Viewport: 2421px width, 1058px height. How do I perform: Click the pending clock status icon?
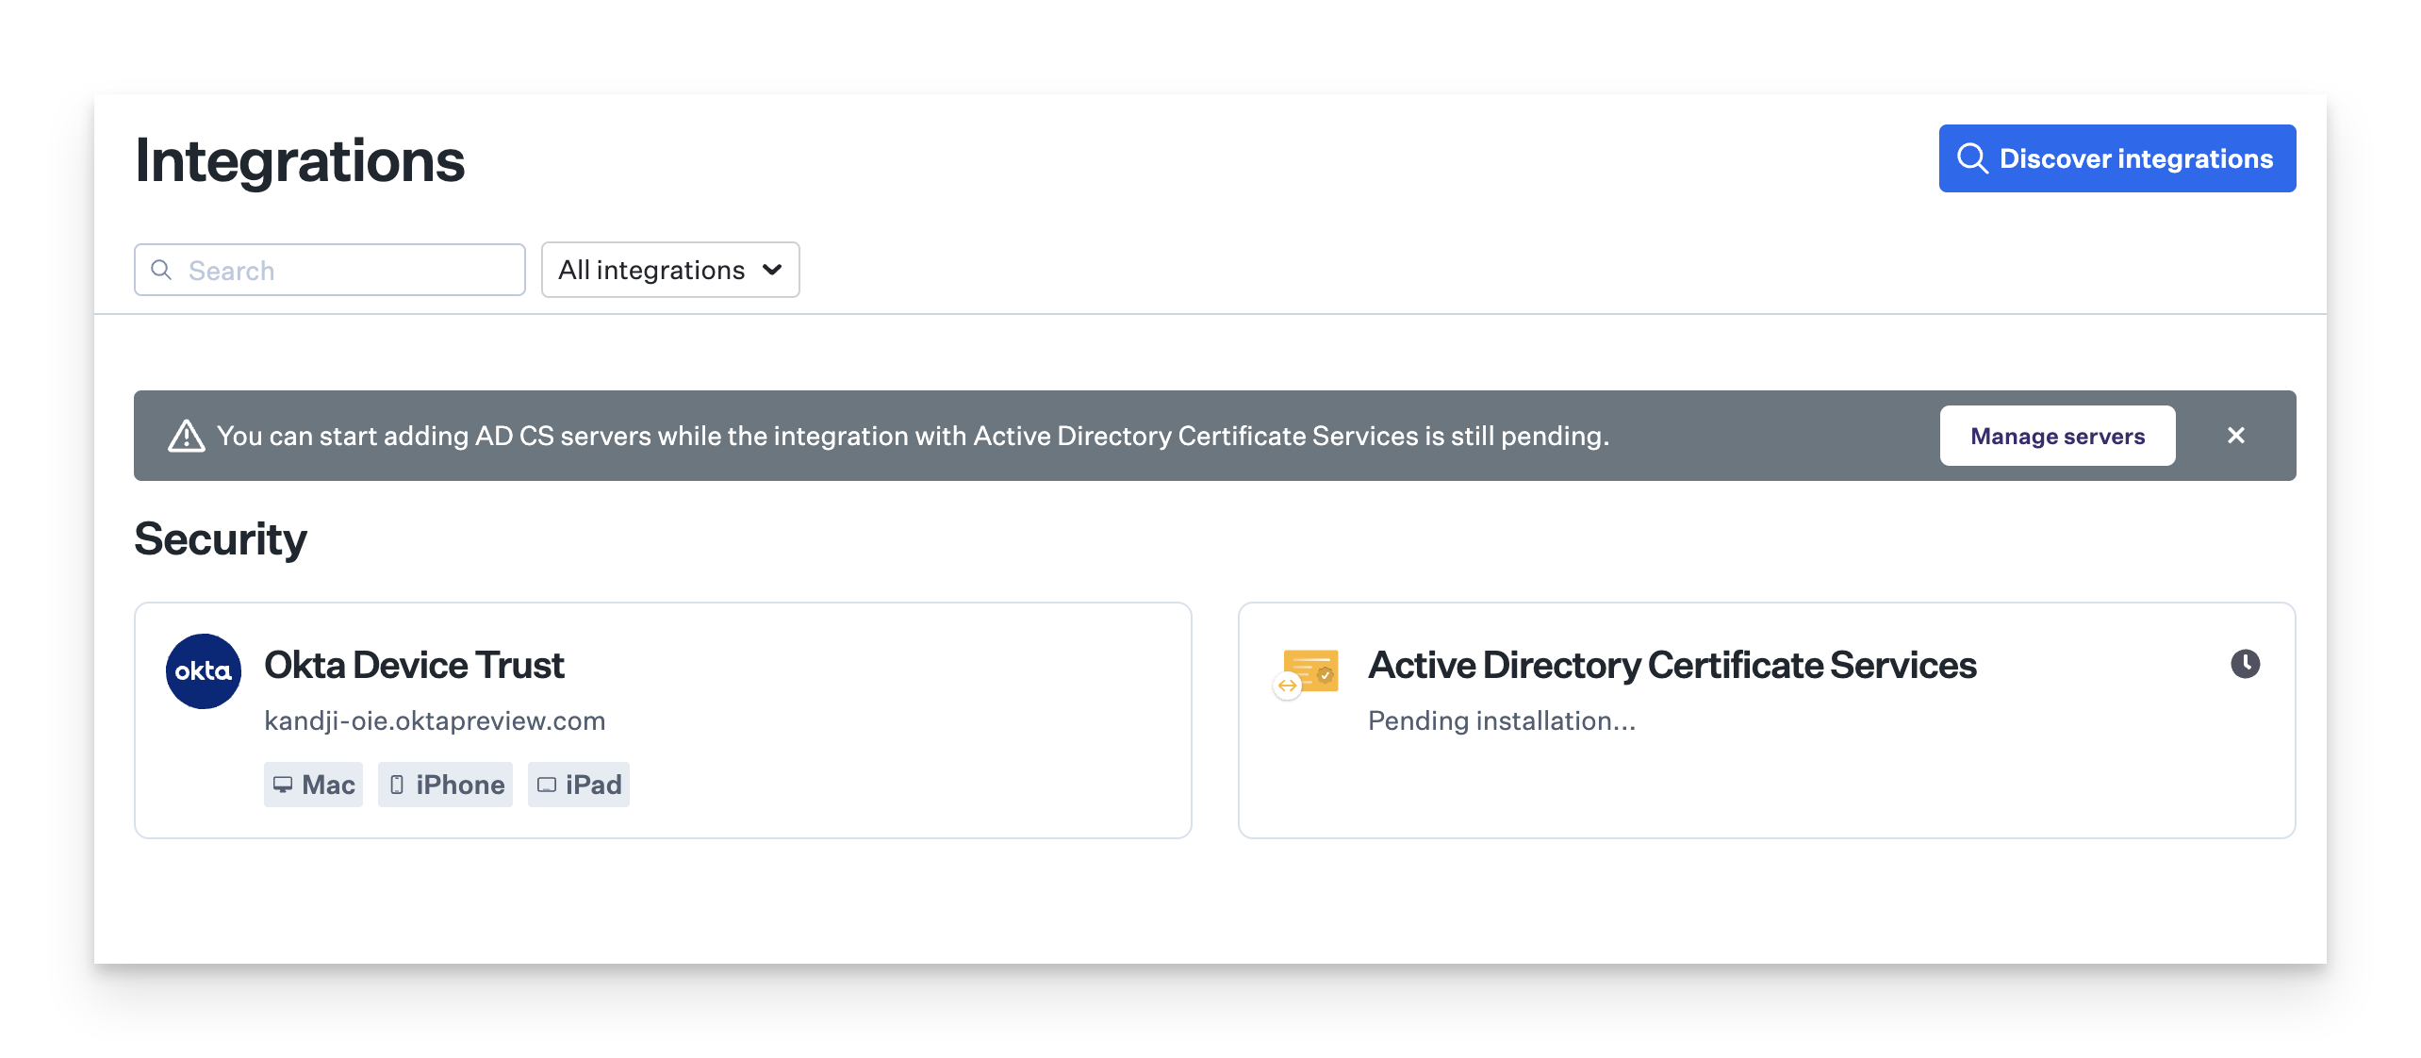pyautogui.click(x=2245, y=664)
